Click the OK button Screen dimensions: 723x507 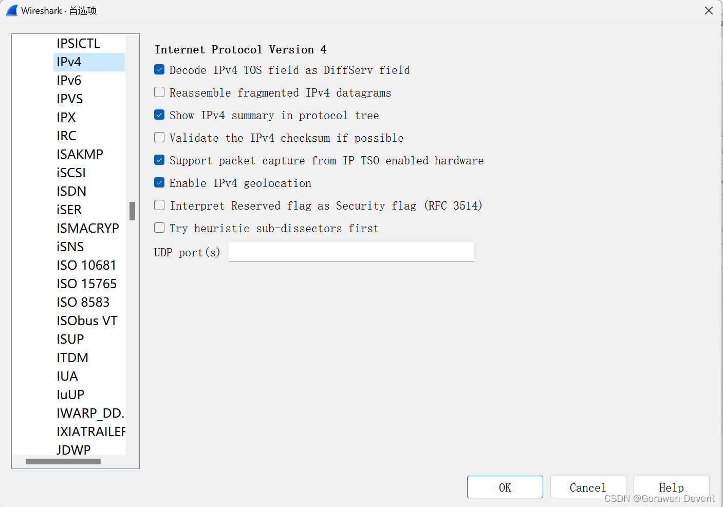(x=505, y=487)
